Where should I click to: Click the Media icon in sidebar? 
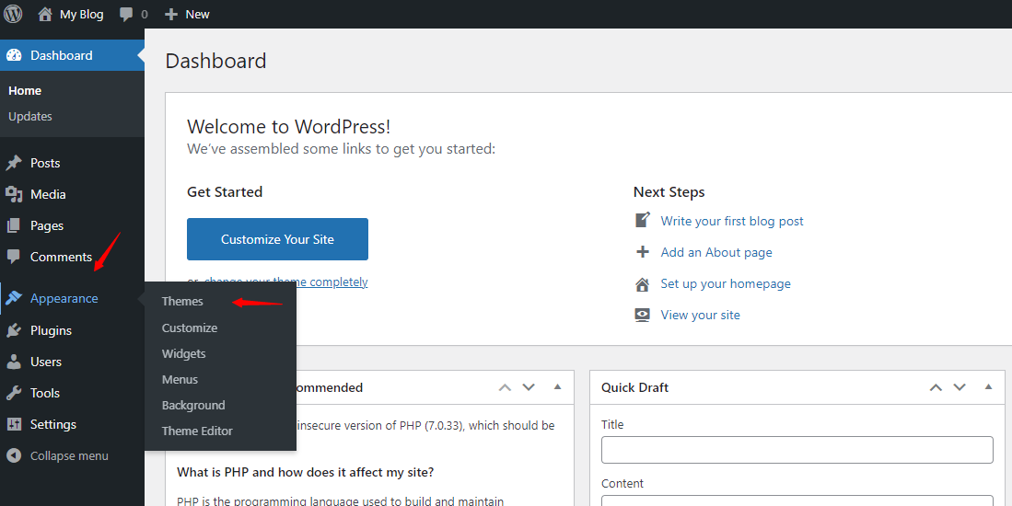14,194
